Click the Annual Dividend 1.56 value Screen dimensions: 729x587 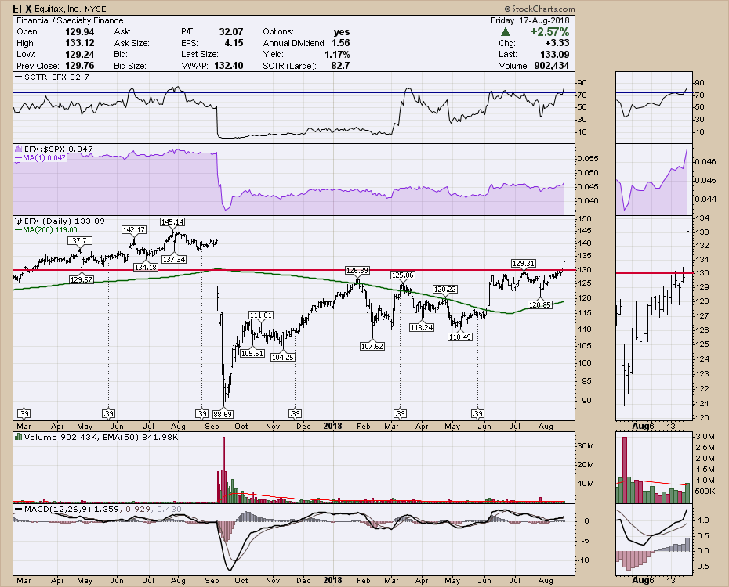tap(341, 43)
